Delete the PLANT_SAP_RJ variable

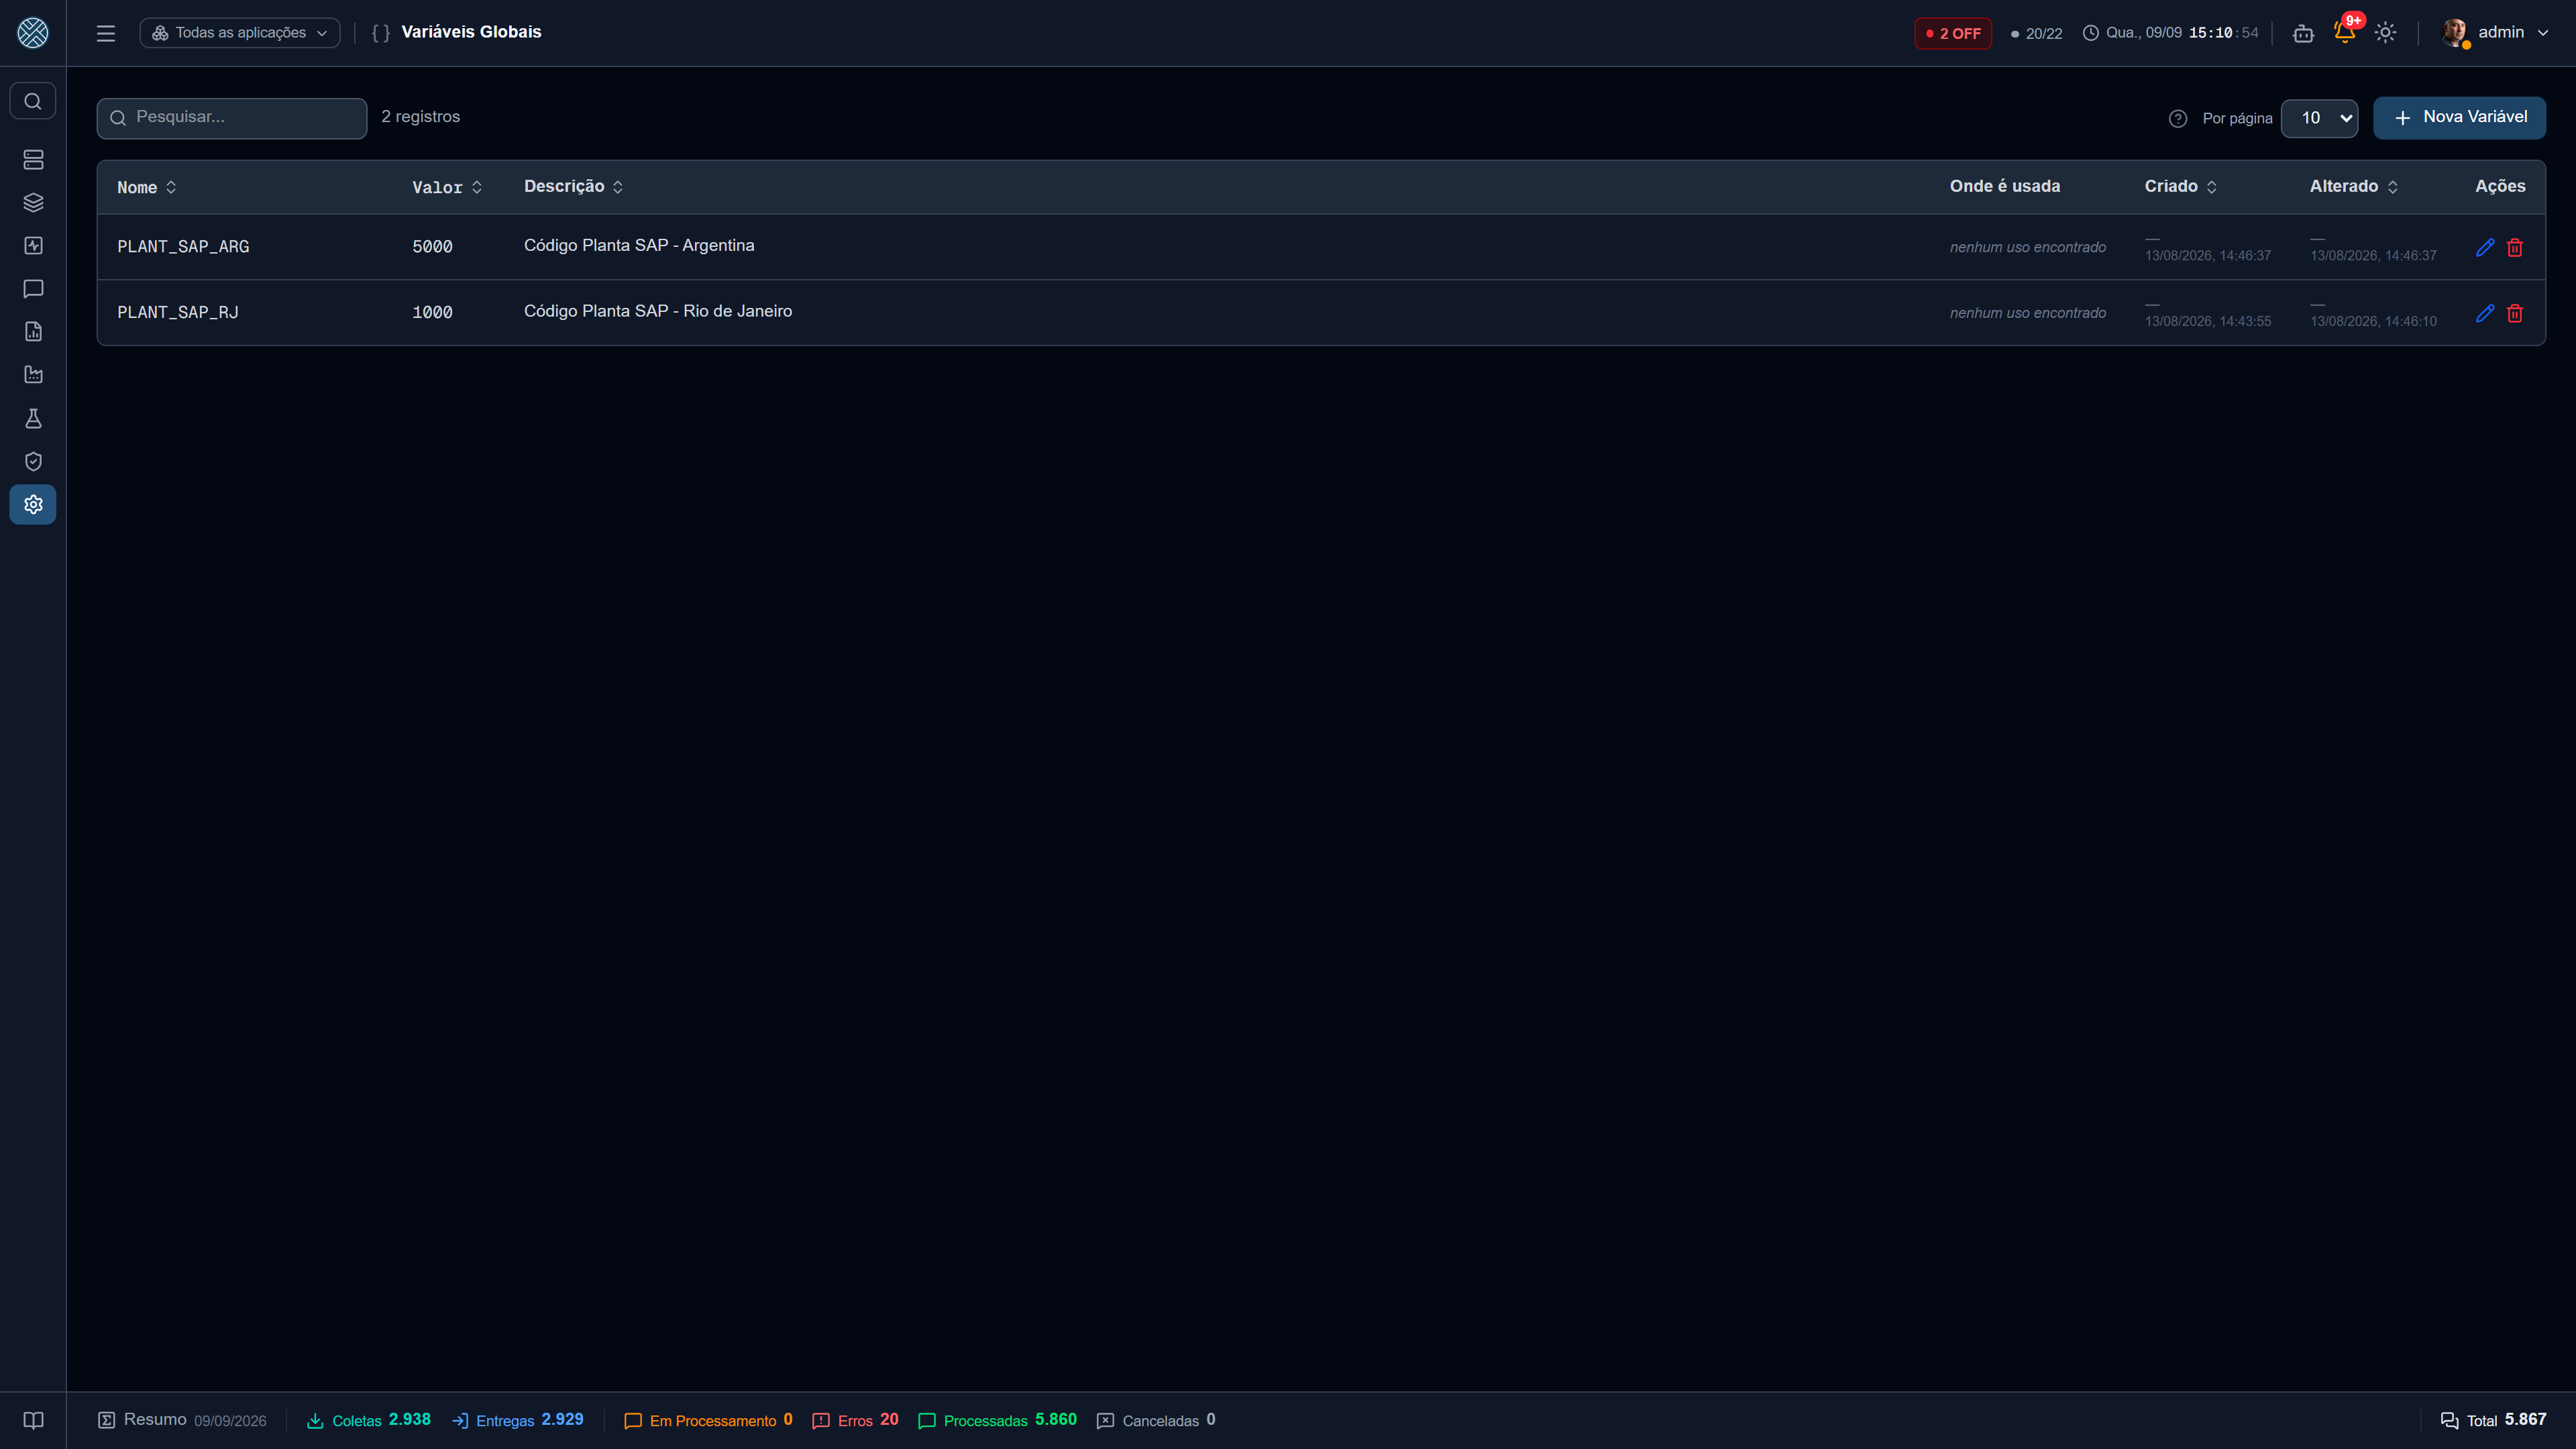(x=2515, y=313)
